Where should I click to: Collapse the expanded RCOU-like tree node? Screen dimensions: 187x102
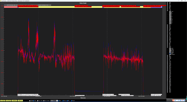pos(167,47)
